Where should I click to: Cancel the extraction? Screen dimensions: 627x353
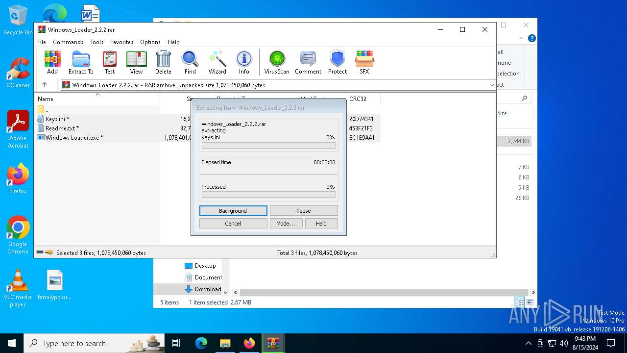[x=233, y=224]
